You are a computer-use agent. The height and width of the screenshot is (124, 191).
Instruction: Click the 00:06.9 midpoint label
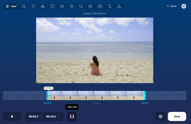click(x=96, y=103)
